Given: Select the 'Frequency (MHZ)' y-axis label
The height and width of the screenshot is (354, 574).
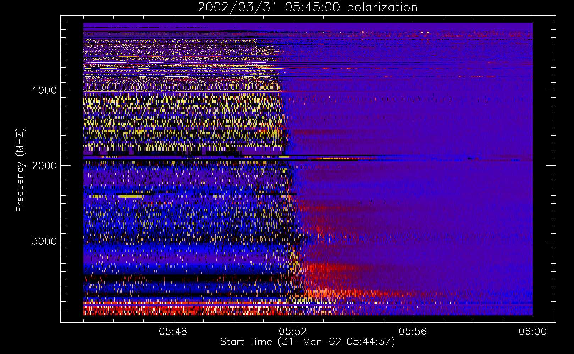Looking at the screenshot, I should (20, 170).
